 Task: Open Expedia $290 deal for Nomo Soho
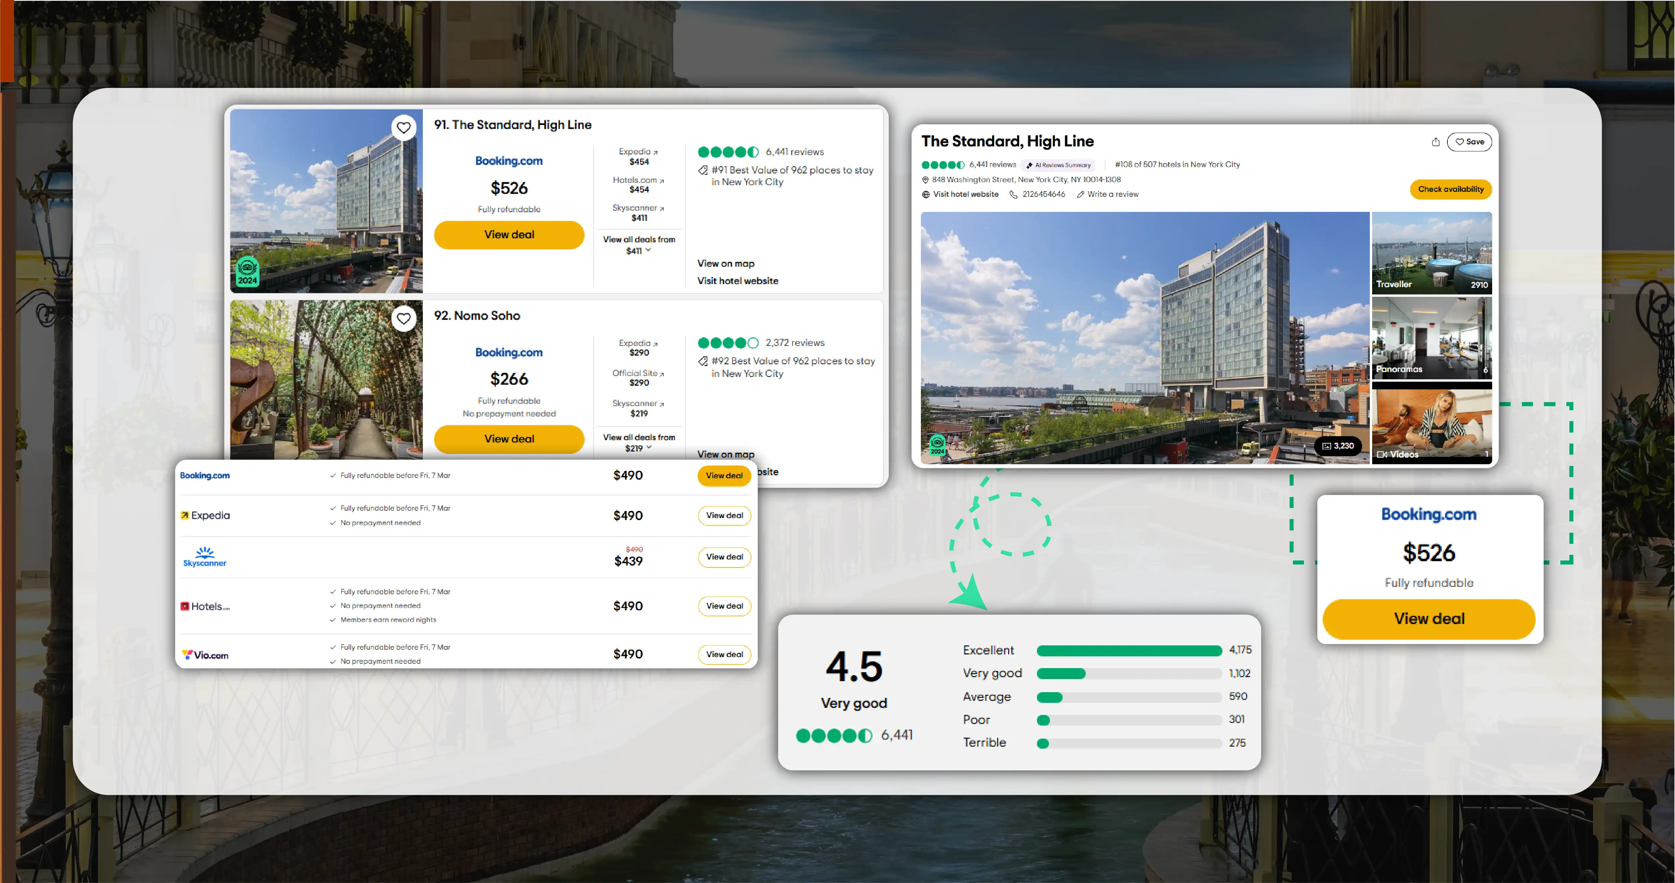click(x=638, y=348)
